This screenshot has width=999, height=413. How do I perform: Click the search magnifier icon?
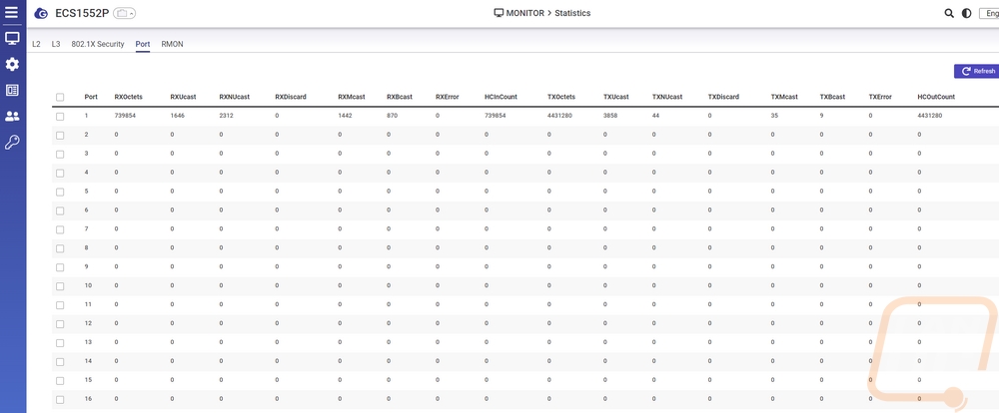click(949, 13)
